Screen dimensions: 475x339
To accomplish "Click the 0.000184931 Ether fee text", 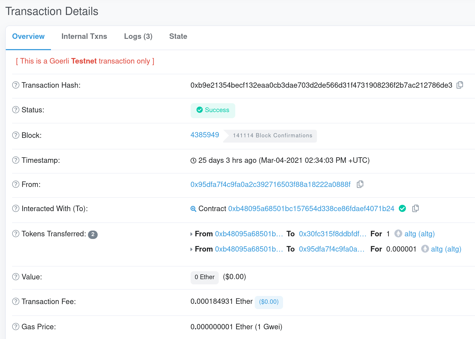I will pyautogui.click(x=222, y=301).
